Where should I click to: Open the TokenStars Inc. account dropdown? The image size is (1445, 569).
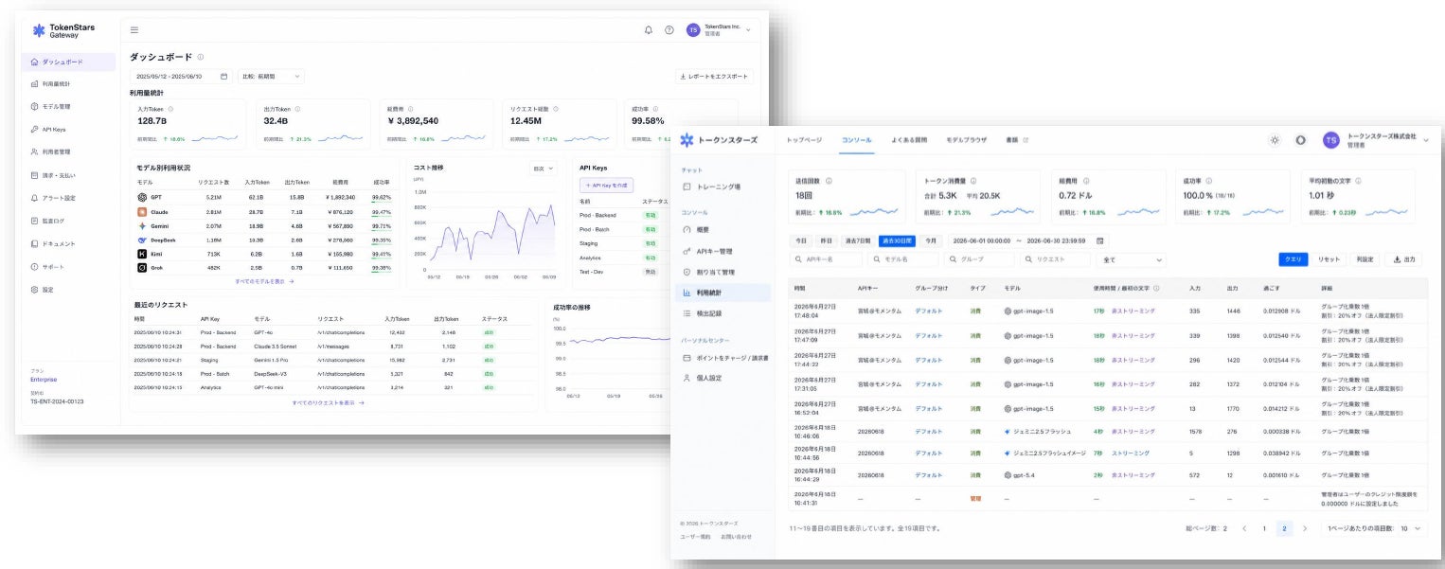pyautogui.click(x=720, y=30)
